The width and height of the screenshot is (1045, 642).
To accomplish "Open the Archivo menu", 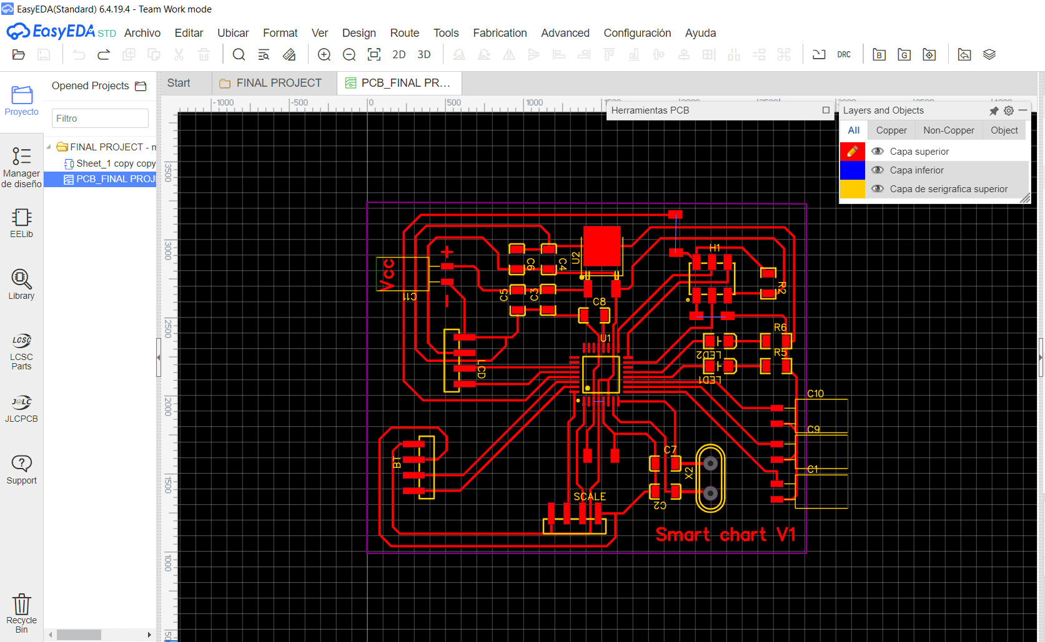I will [x=142, y=33].
